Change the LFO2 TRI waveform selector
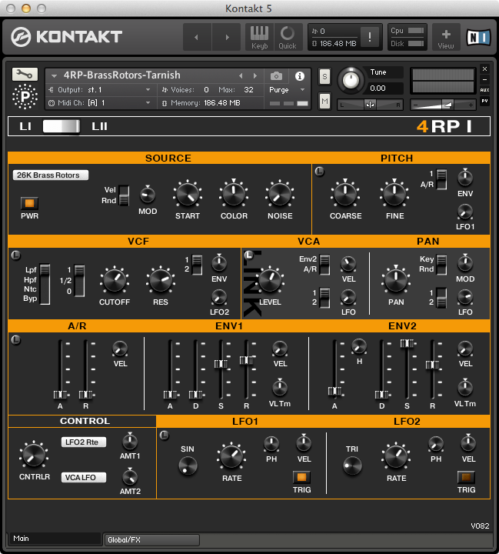Image resolution: width=499 pixels, height=554 pixels. [x=352, y=466]
